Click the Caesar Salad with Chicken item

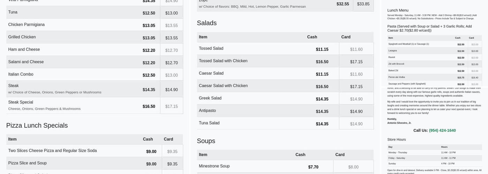[x=223, y=86]
